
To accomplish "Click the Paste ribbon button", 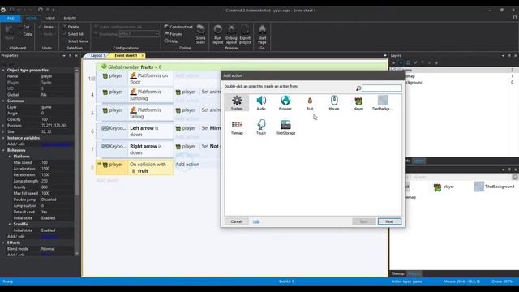I will tap(9, 32).
